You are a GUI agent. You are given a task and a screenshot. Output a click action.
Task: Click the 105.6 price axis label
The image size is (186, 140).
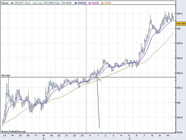tap(179, 58)
